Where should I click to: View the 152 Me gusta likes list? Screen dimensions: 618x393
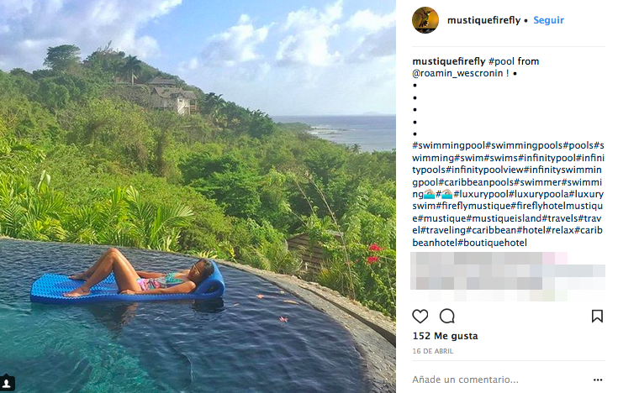445,336
